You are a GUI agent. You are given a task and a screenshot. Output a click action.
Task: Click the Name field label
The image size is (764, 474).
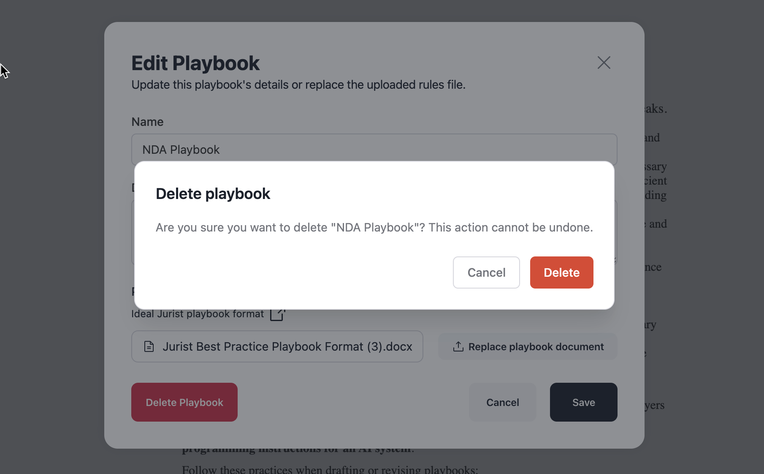pos(147,122)
